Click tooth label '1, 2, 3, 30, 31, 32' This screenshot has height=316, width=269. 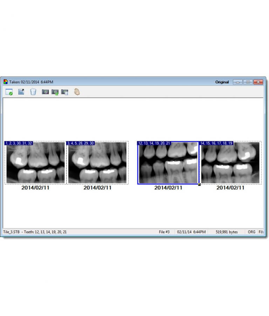point(19,143)
